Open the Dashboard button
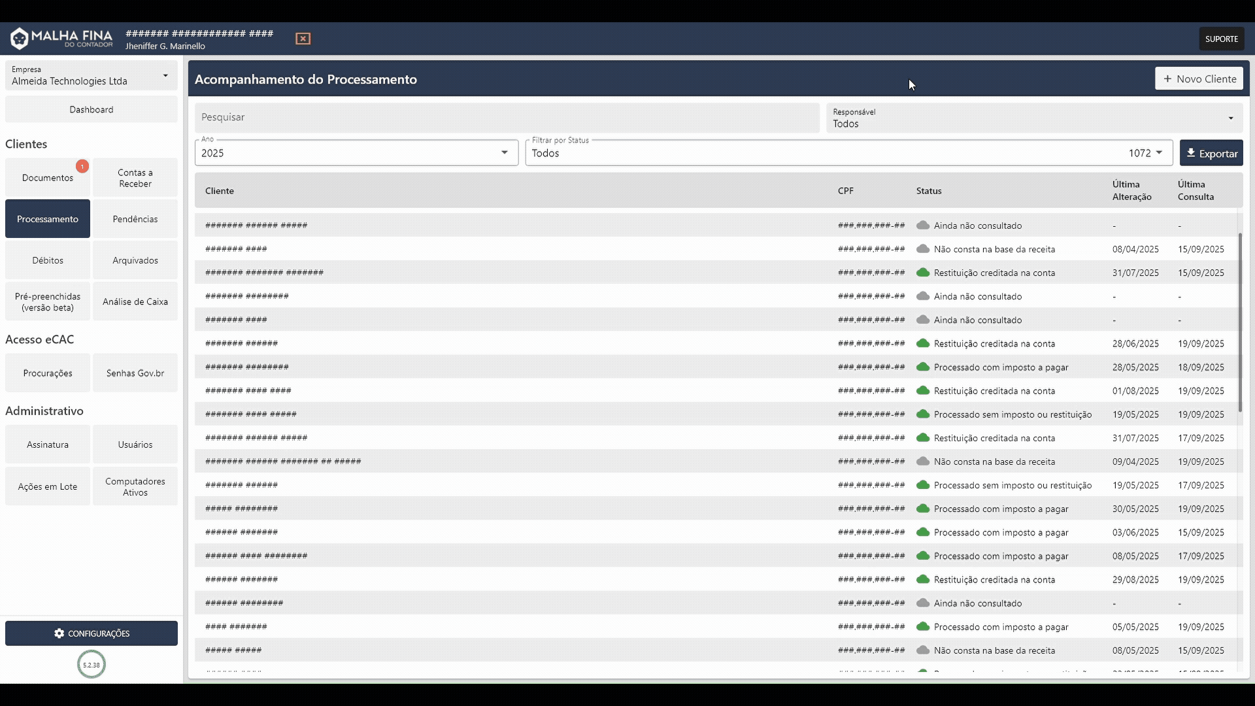 pos(92,110)
